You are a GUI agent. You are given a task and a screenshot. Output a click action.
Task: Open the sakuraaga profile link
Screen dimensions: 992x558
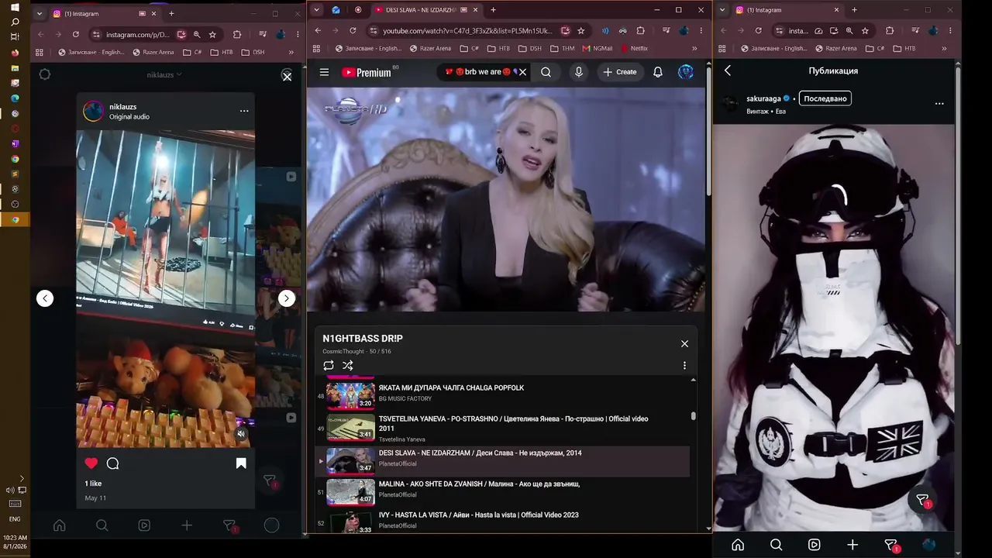pos(763,98)
